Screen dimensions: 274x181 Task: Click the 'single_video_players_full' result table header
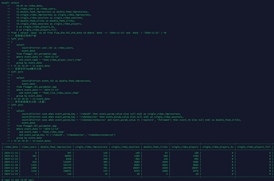(x=254, y=147)
